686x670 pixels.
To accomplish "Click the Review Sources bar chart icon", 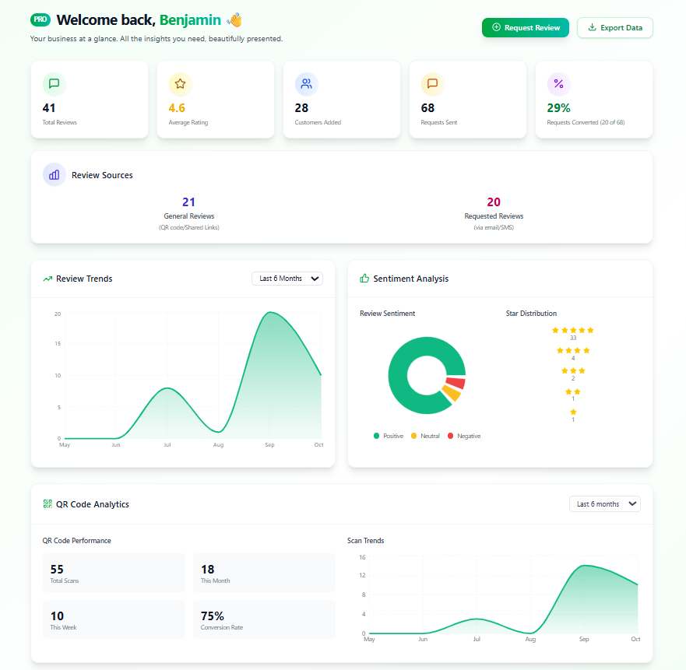I will click(x=54, y=174).
